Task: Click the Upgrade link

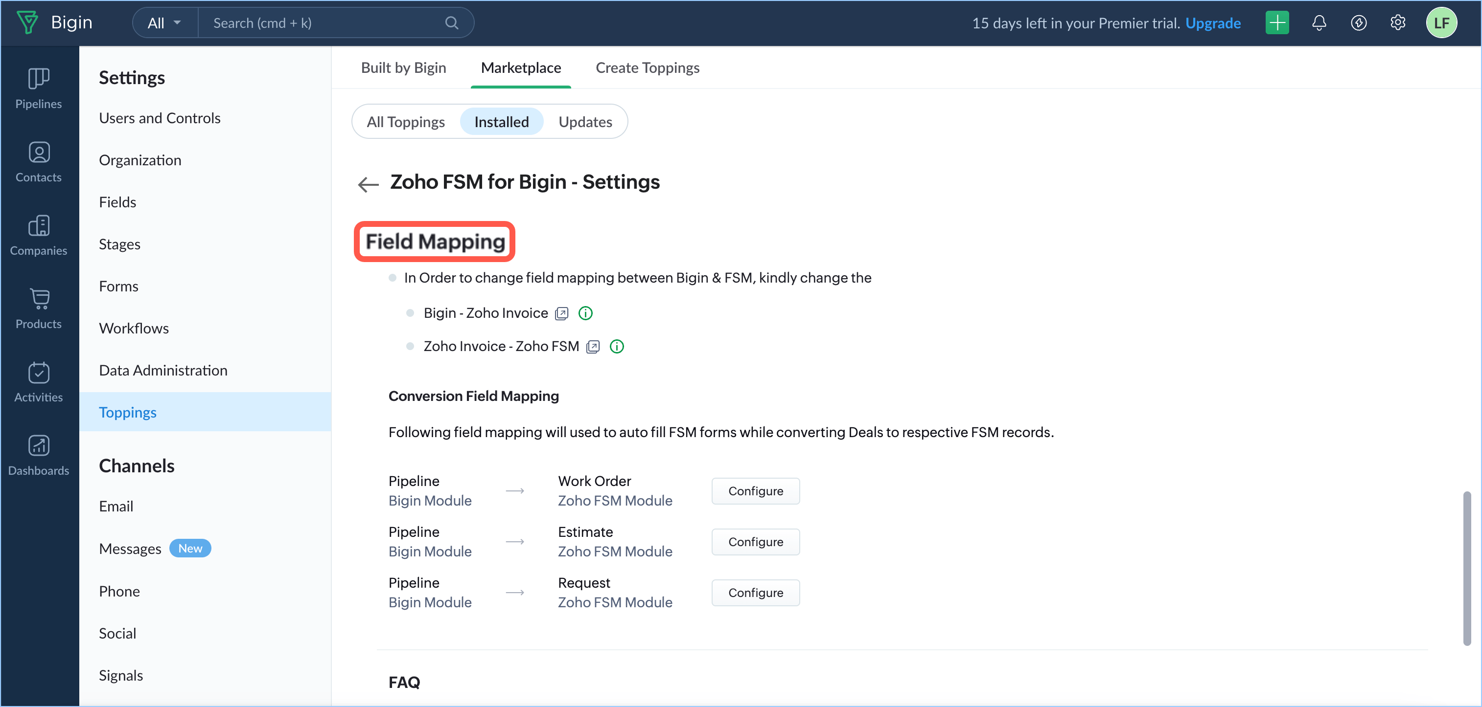Action: (1213, 23)
